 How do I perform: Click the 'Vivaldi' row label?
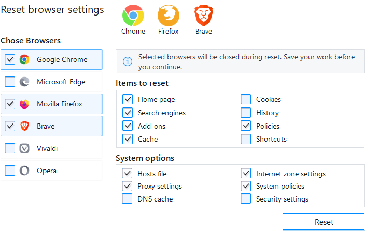(47, 148)
